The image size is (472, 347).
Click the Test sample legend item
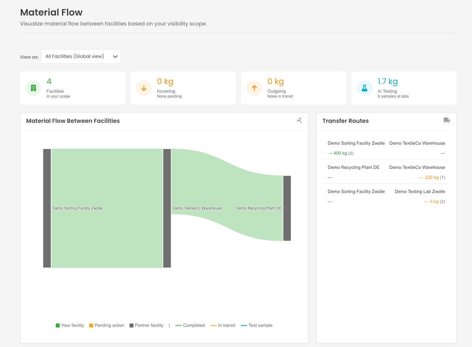[x=257, y=325]
